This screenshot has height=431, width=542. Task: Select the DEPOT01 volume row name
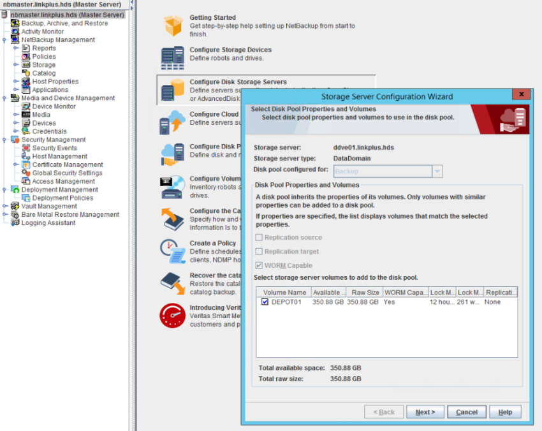[x=286, y=302]
